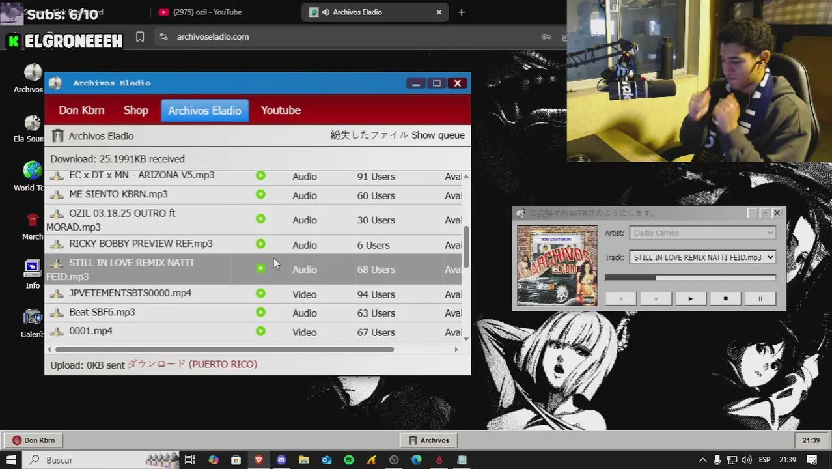Switch to the ozil - YouTube browser tab
The image size is (832, 469).
207,12
